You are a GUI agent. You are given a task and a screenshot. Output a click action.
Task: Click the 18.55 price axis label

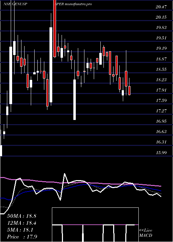(x=161, y=69)
